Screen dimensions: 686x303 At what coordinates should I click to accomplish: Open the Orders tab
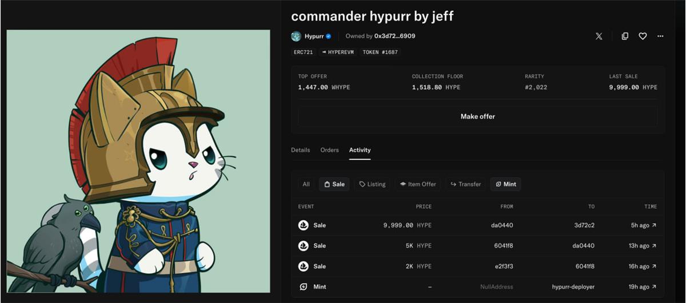tap(329, 150)
